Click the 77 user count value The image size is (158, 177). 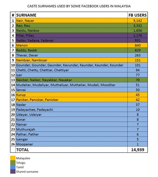pos(138,75)
